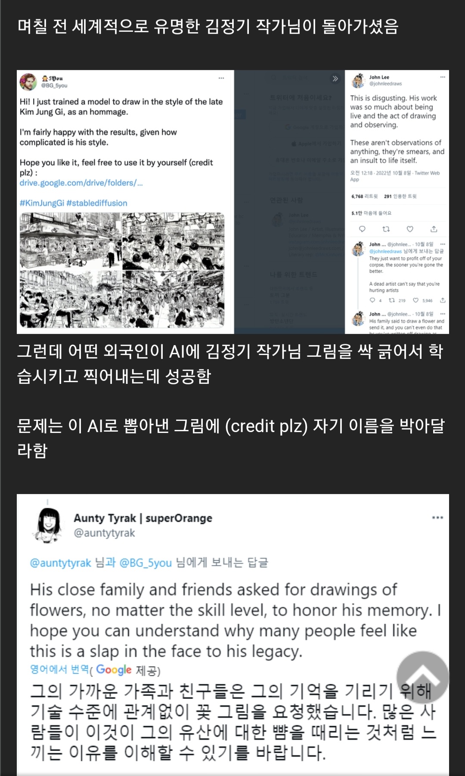Open the drive.google.com folder link
The height and width of the screenshot is (776, 465).
point(81,183)
